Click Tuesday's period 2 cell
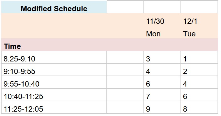The height and width of the screenshot is (116, 221). (199, 70)
